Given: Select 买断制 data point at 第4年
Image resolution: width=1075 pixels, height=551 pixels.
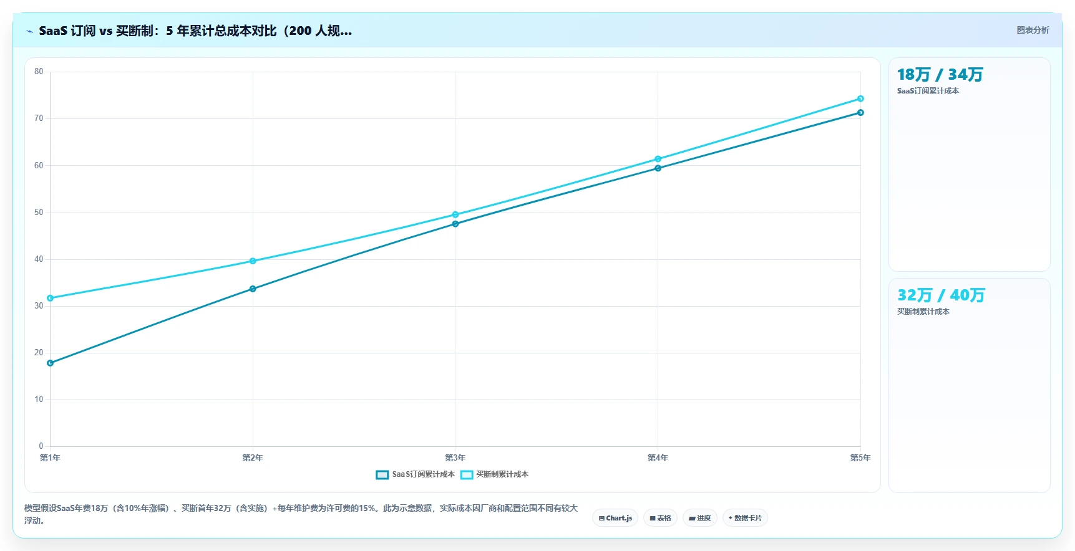Looking at the screenshot, I should (658, 159).
